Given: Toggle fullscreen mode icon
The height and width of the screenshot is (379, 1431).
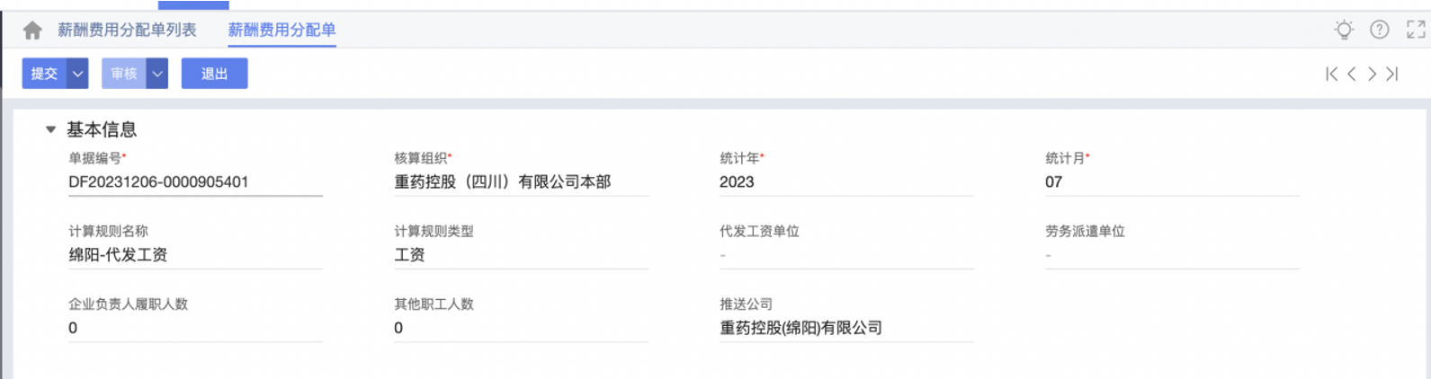Looking at the screenshot, I should coord(1416,30).
